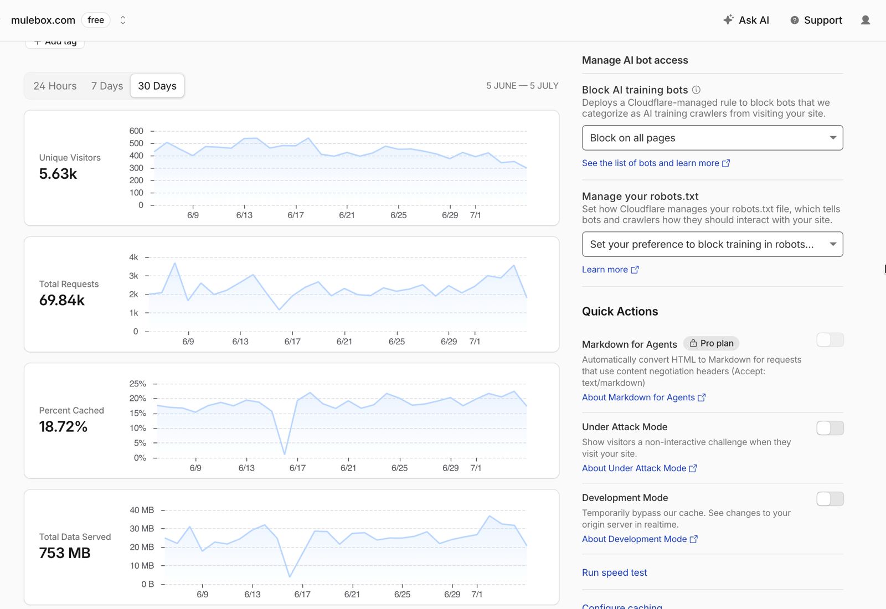Click the Learn more link under robots.txt

tap(610, 270)
